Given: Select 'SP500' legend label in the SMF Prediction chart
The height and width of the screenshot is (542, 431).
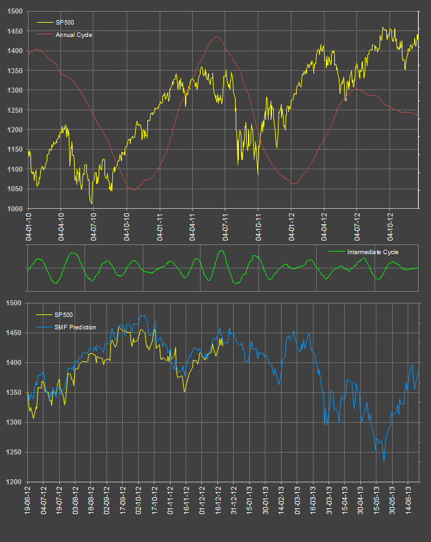Looking at the screenshot, I should point(64,314).
